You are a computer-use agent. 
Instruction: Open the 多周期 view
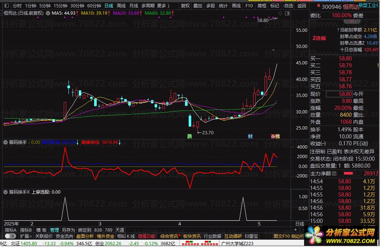coord(148,5)
